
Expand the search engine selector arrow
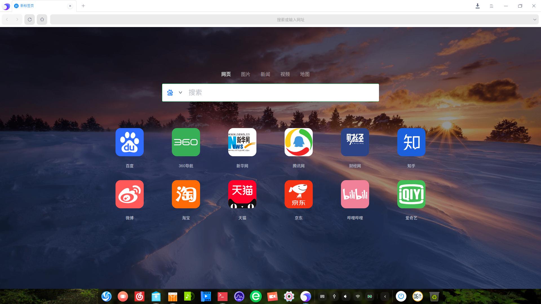click(x=180, y=92)
